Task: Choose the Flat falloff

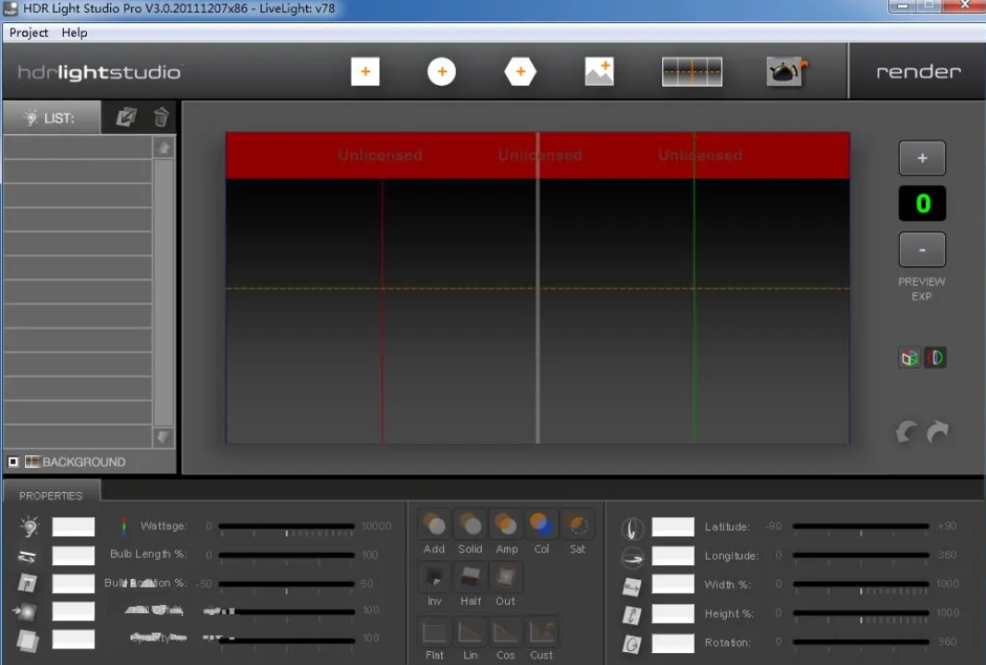Action: click(x=434, y=632)
